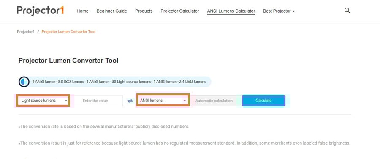Image resolution: width=380 pixels, height=159 pixels.
Task: Click the conversion rates info banner
Action: (x=114, y=82)
